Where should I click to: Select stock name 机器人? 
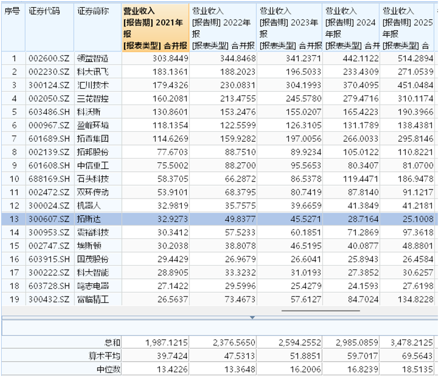[x=89, y=206]
